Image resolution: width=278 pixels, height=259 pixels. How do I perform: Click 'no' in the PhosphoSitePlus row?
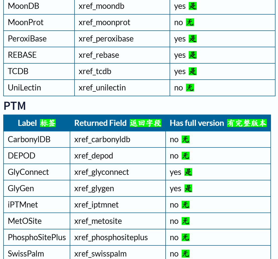coord(174,238)
